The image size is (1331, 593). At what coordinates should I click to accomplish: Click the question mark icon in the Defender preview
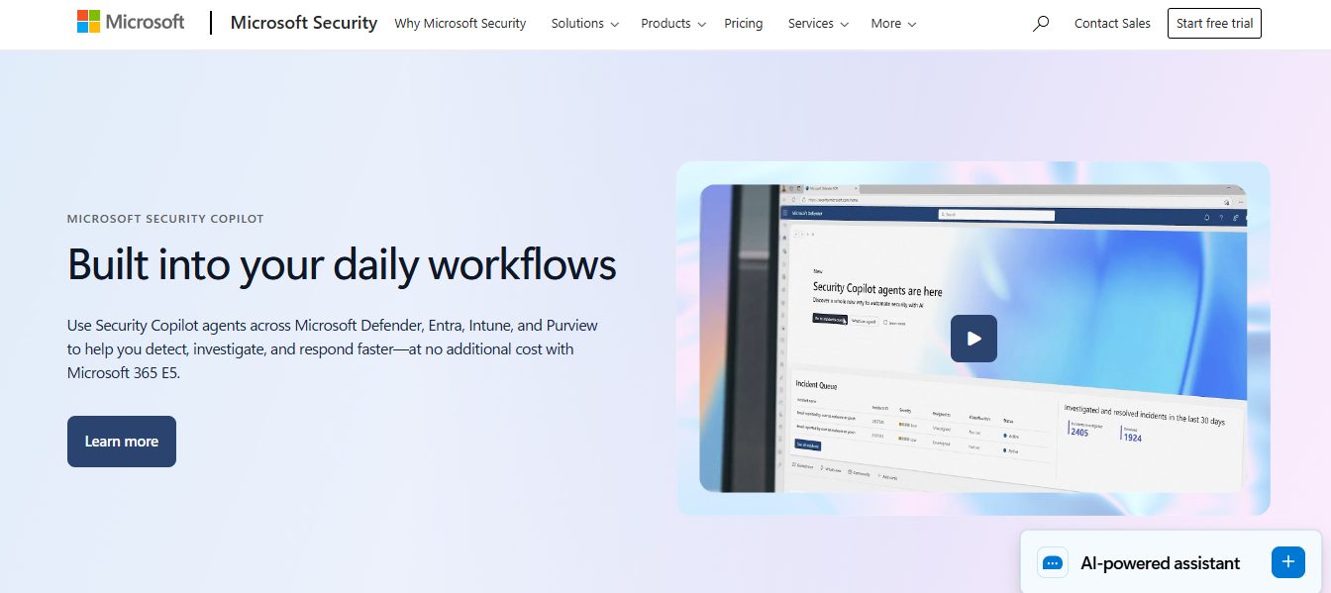1221,218
